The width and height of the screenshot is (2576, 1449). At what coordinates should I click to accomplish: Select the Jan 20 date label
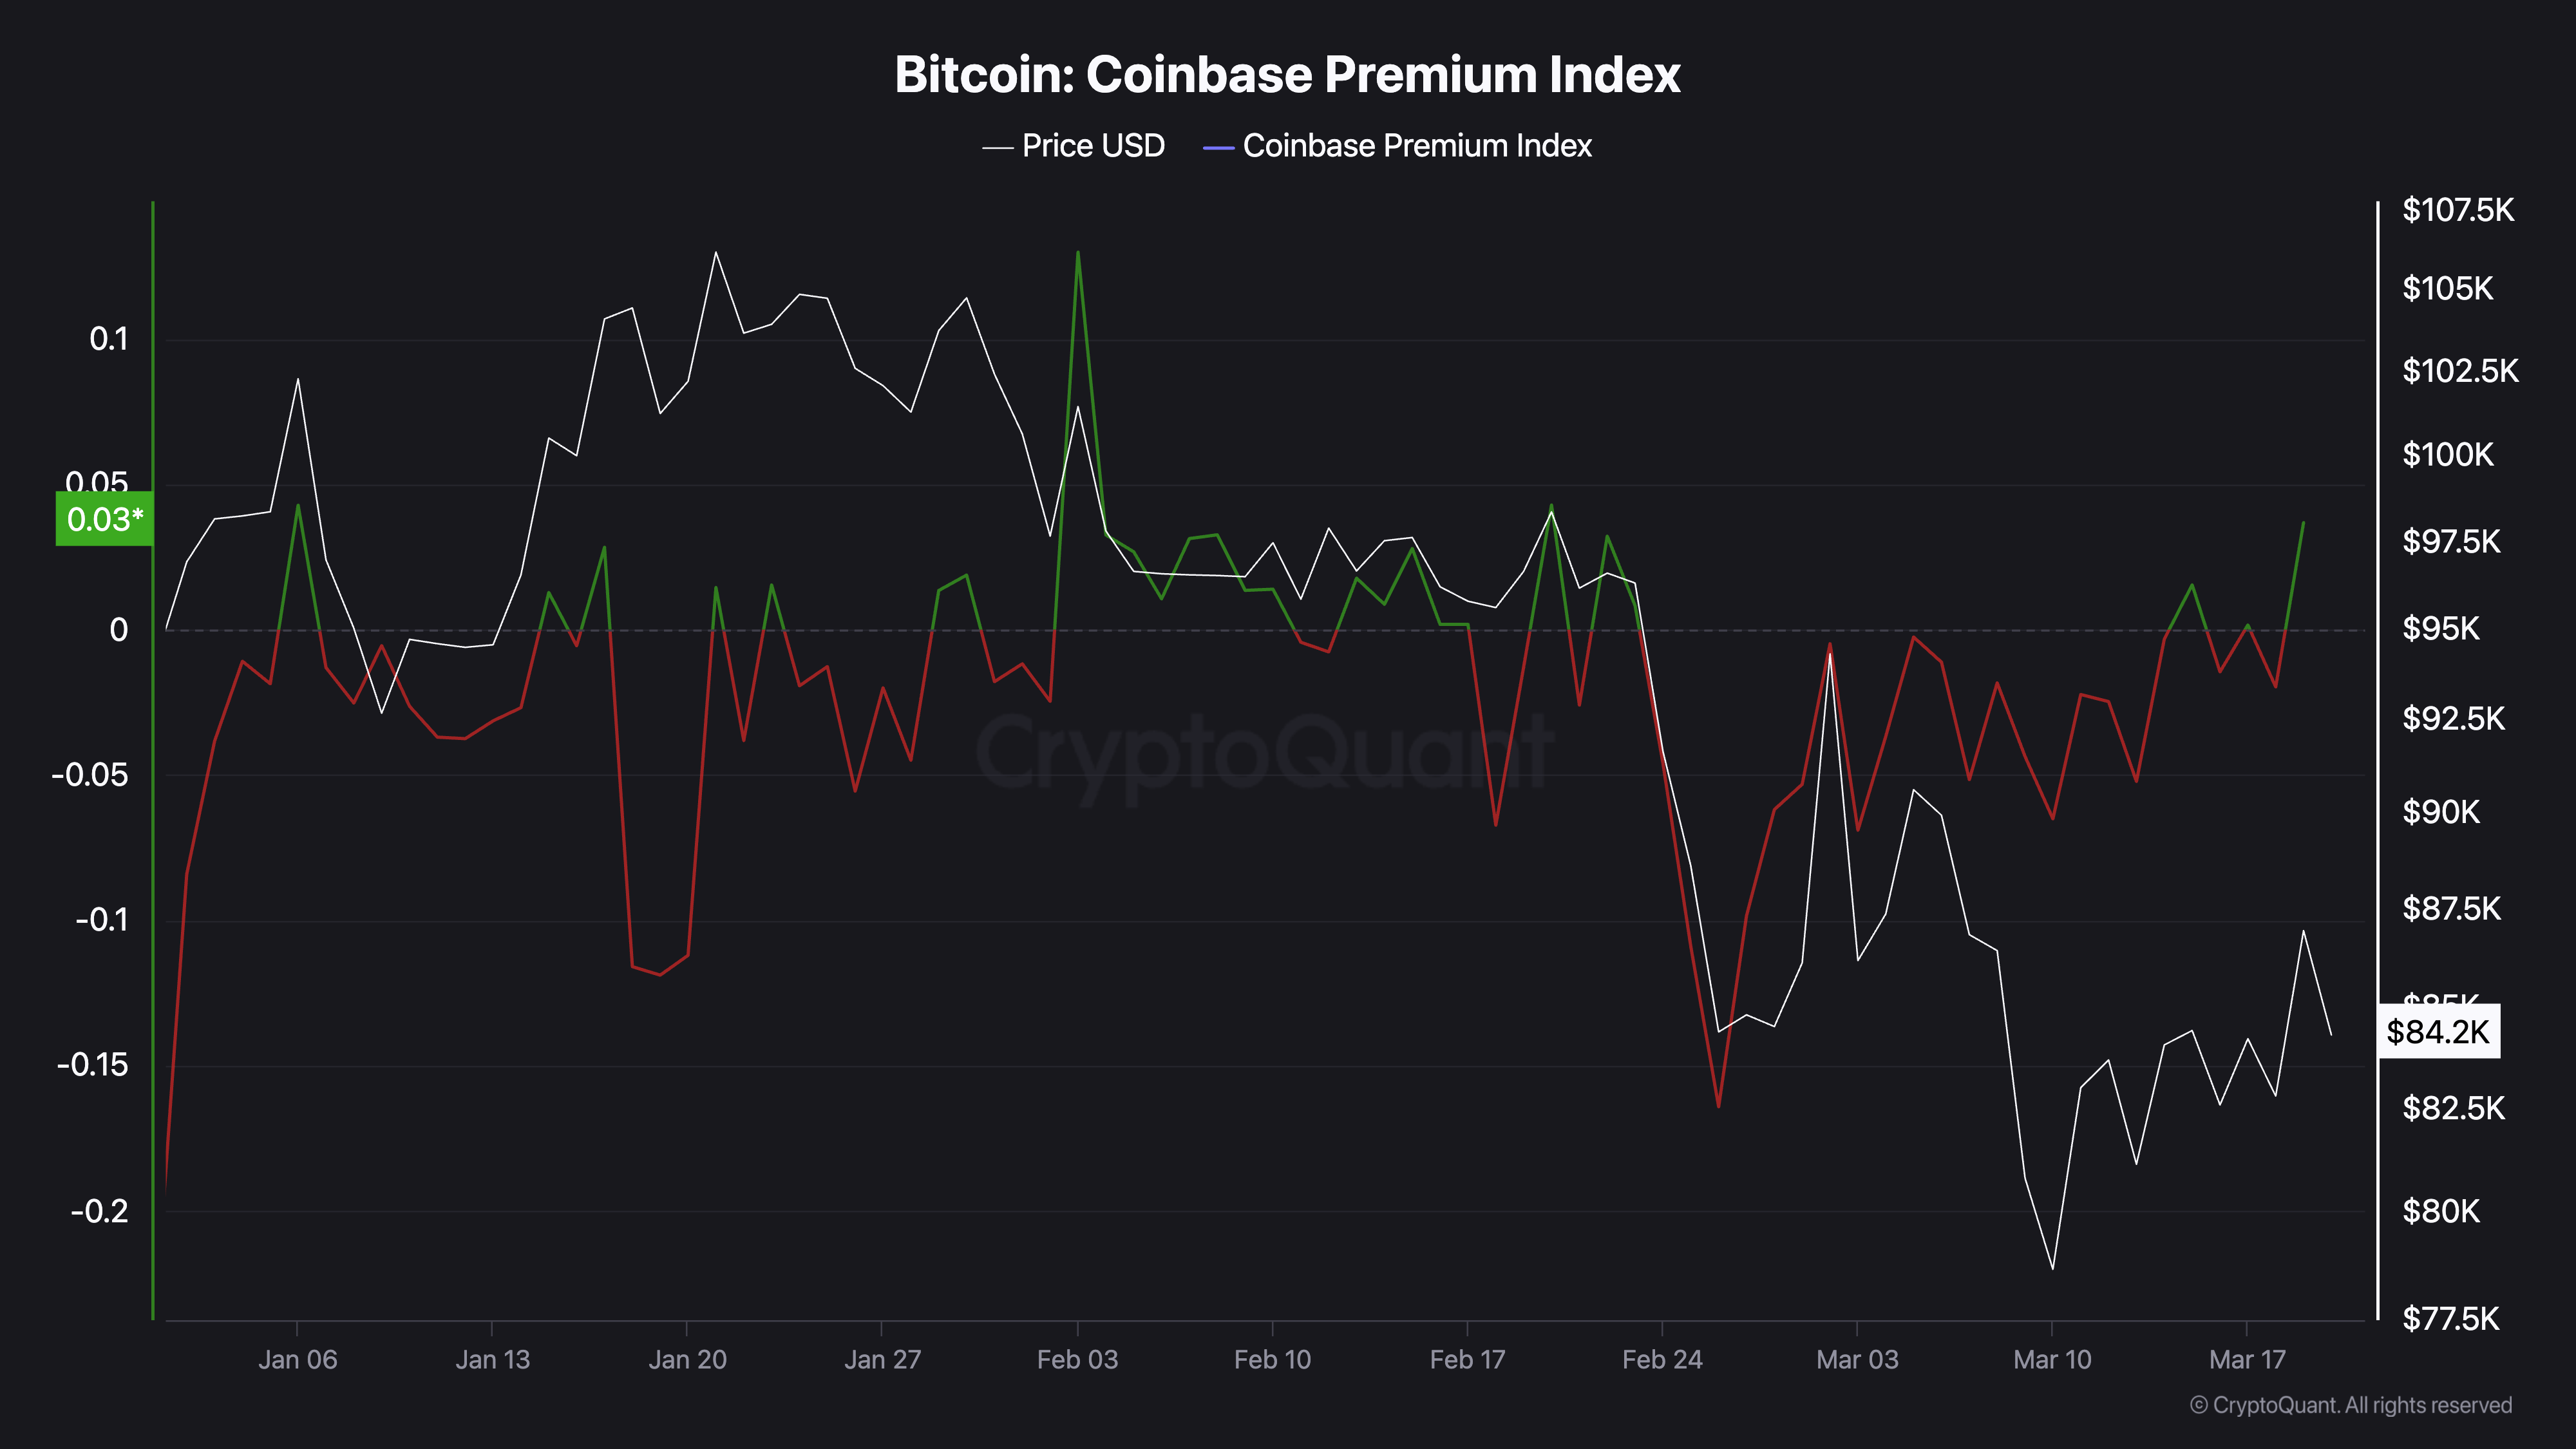point(687,1359)
